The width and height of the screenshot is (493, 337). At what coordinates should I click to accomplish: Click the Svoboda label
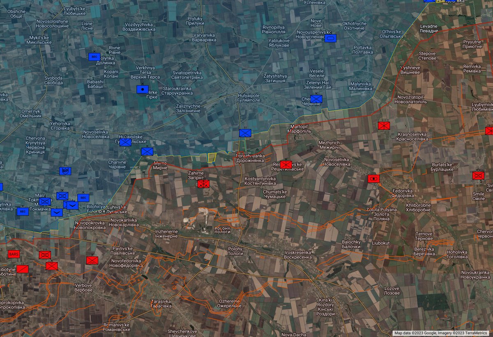coord(54,80)
